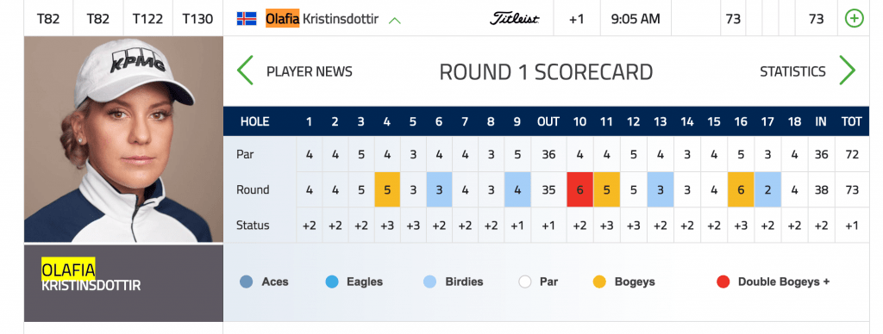Viewport: 883px width, 334px height.
Task: Click the red double bogey score on hole 10
Action: [x=580, y=189]
